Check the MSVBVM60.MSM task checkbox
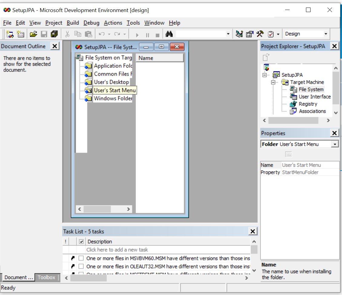Screen dimensions: 342x295 point(81,258)
